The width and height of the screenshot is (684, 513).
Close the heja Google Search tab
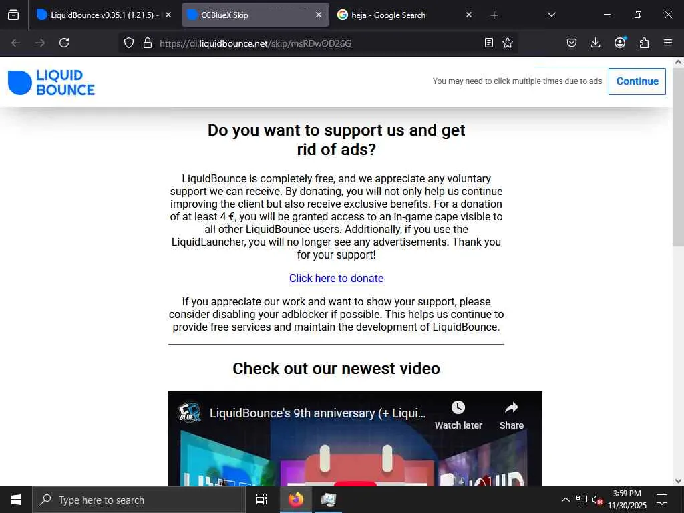(468, 15)
